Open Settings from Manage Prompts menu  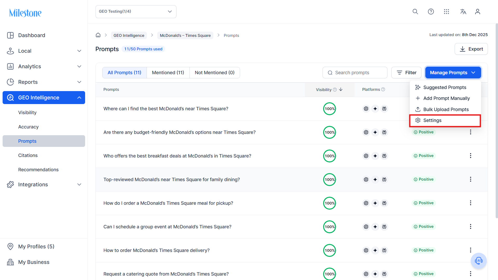(x=445, y=120)
